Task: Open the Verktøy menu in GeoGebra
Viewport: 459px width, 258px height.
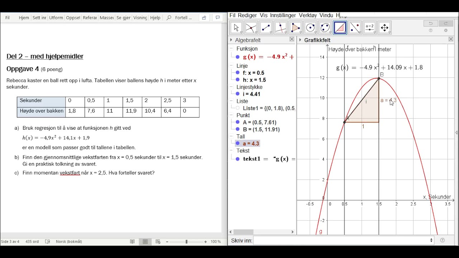Action: [x=308, y=15]
